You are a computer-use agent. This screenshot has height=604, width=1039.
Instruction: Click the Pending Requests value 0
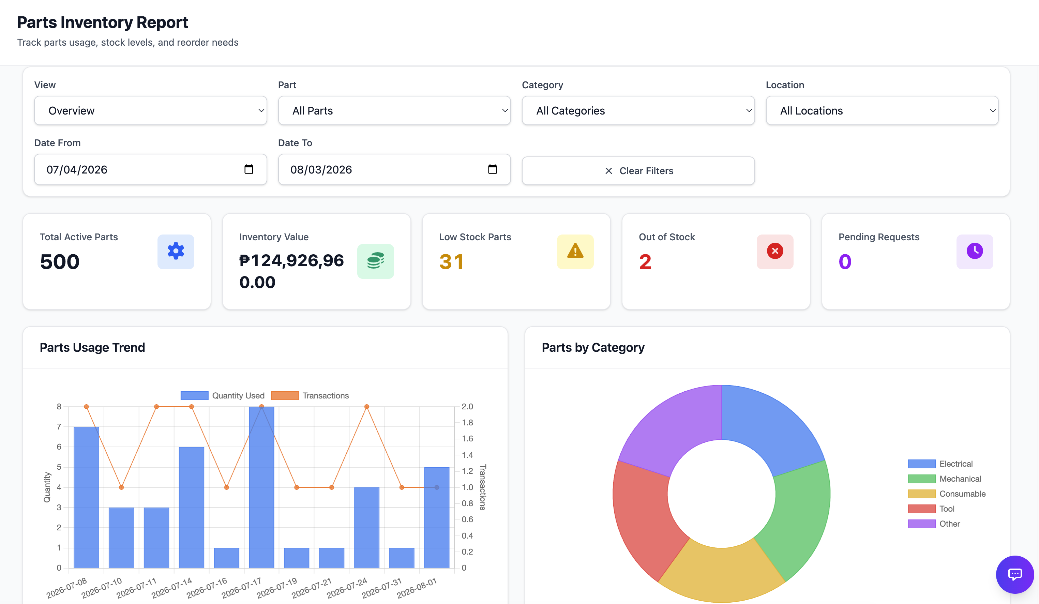[x=845, y=261]
